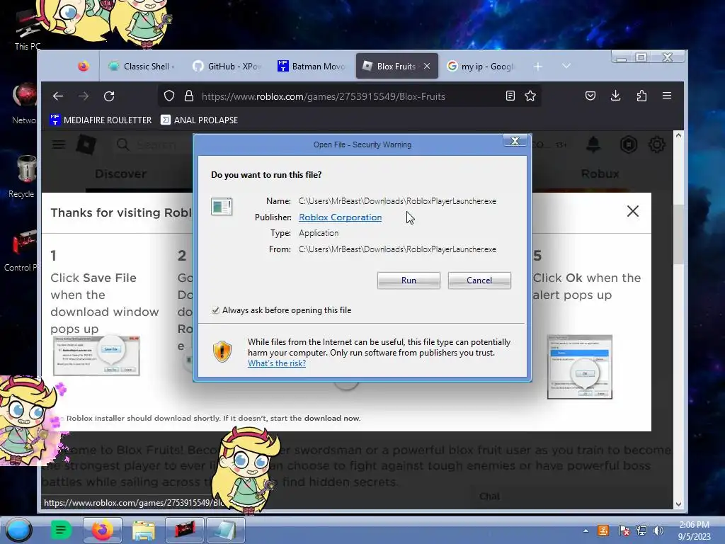Click the Ok alert step thumbnail image
This screenshot has height=544, width=725.
click(x=580, y=367)
